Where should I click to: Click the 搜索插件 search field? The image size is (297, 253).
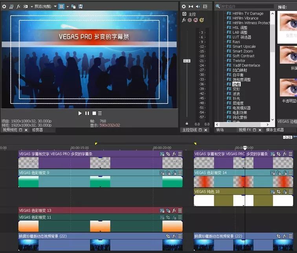tap(247, 6)
